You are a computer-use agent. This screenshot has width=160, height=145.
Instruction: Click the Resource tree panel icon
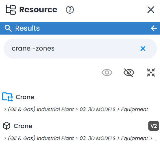coord(11,10)
